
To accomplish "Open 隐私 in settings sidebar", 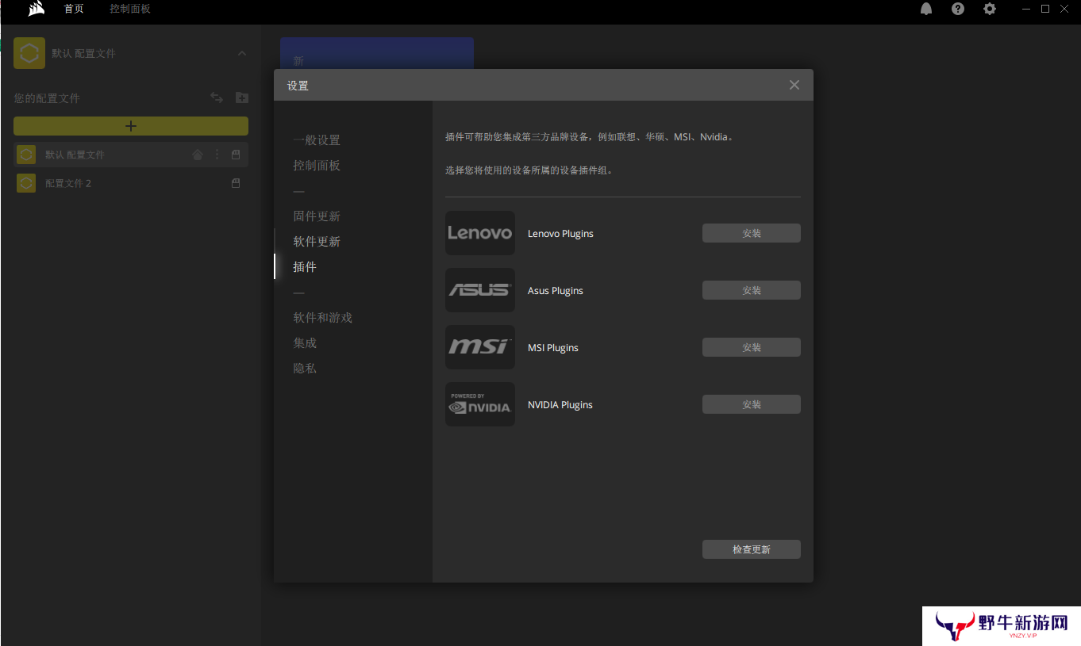I will [305, 369].
